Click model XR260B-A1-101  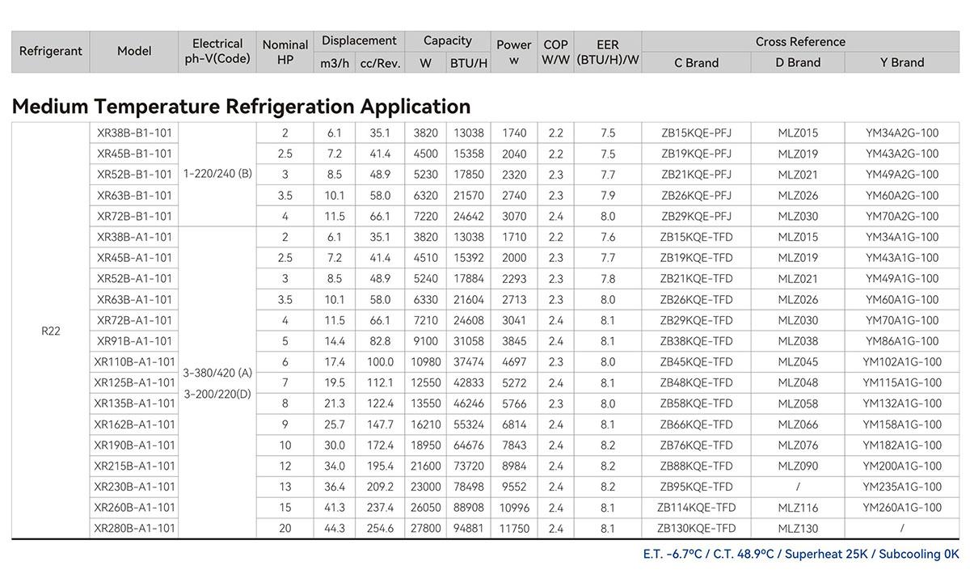click(x=134, y=508)
